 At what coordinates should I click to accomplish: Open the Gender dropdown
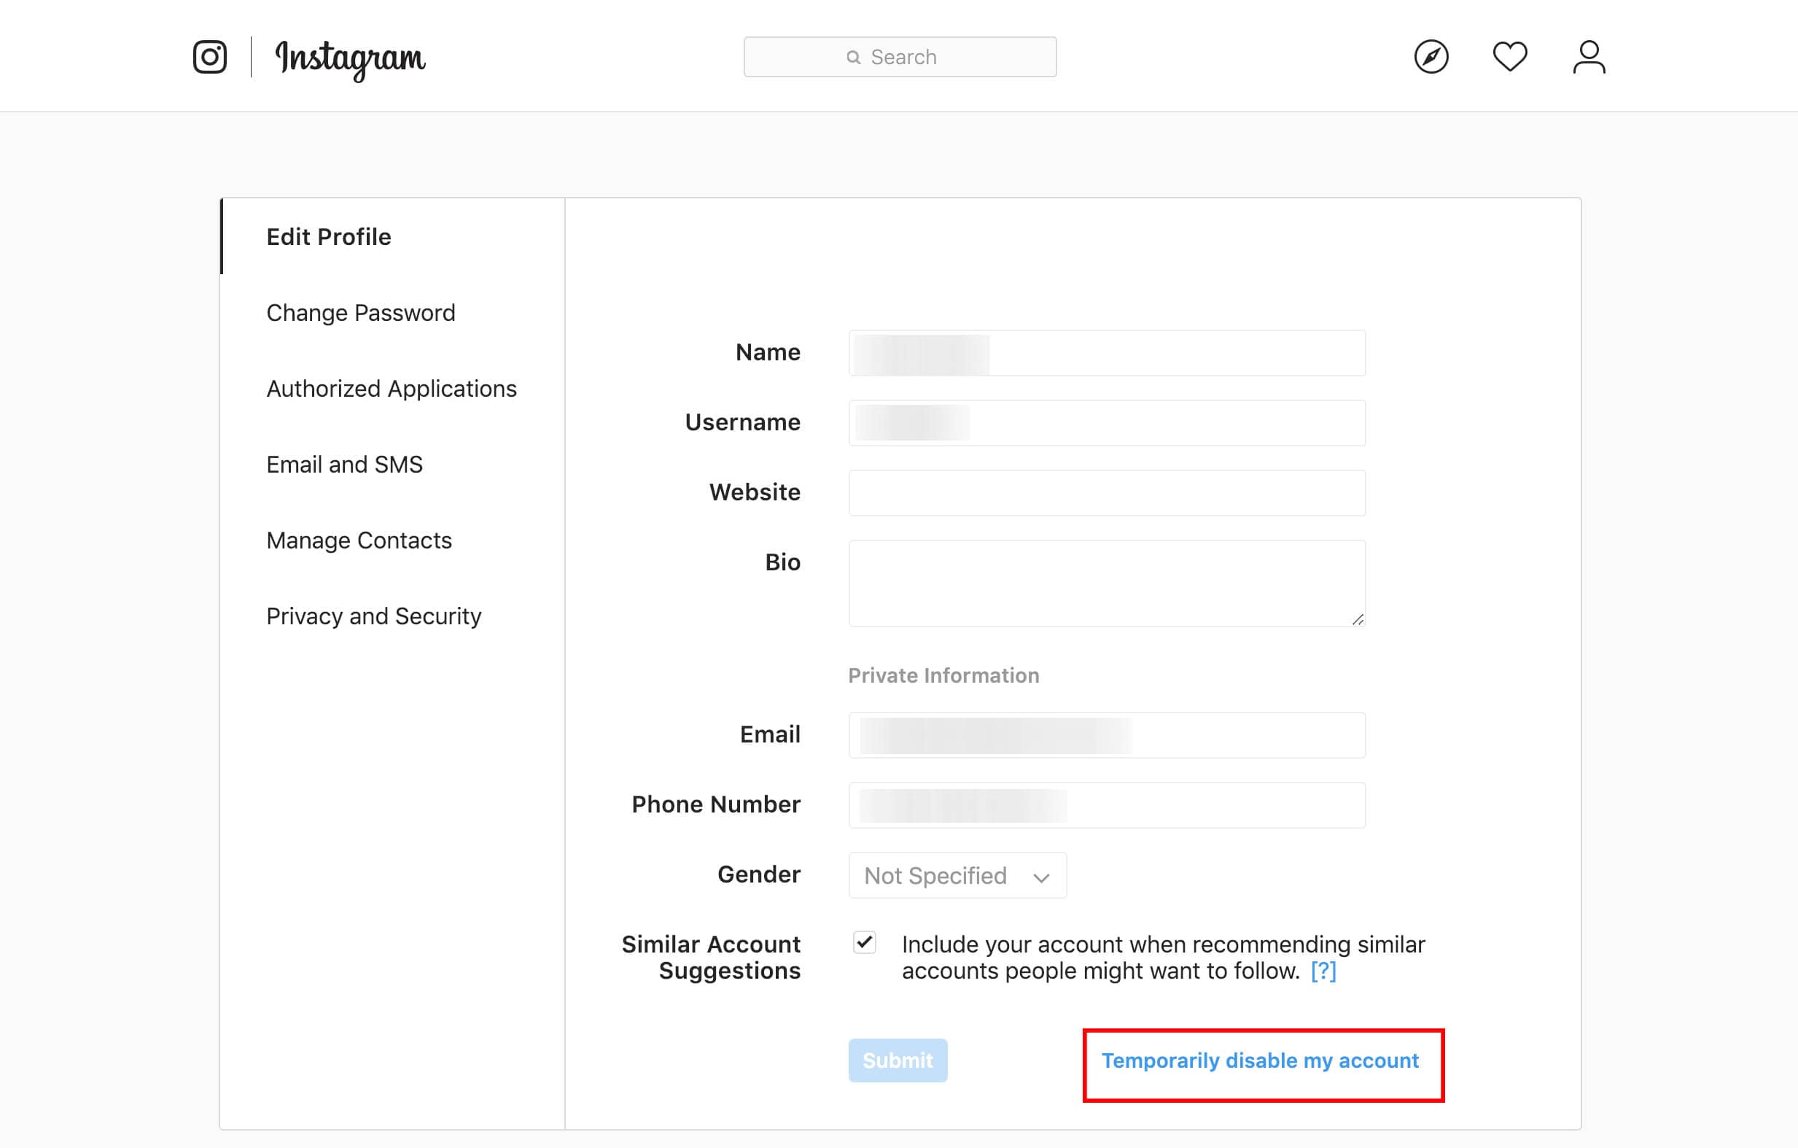(x=957, y=875)
